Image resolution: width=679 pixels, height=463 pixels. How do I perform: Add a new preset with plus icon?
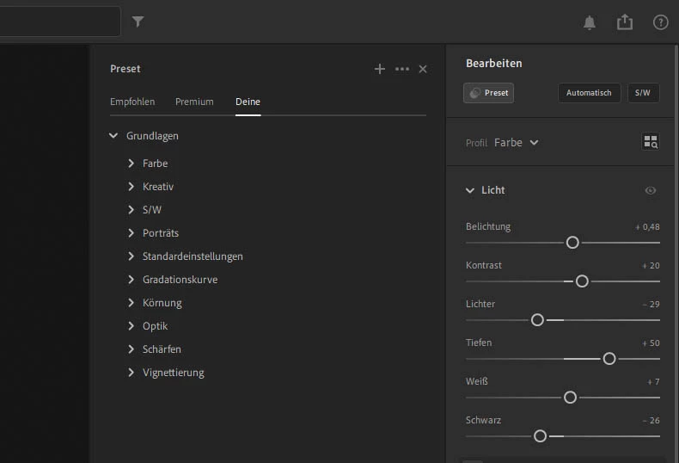tap(380, 69)
